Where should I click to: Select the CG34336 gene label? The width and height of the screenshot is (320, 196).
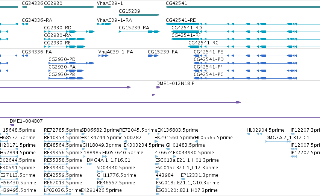click(32, 3)
